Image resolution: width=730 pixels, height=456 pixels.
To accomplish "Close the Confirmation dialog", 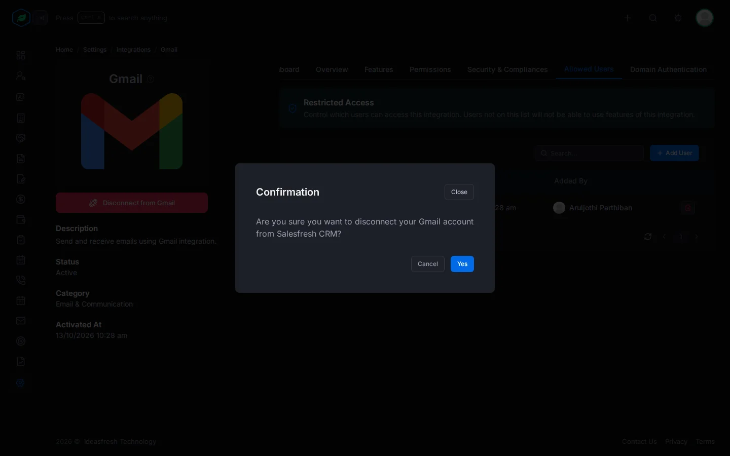I will click(x=459, y=192).
